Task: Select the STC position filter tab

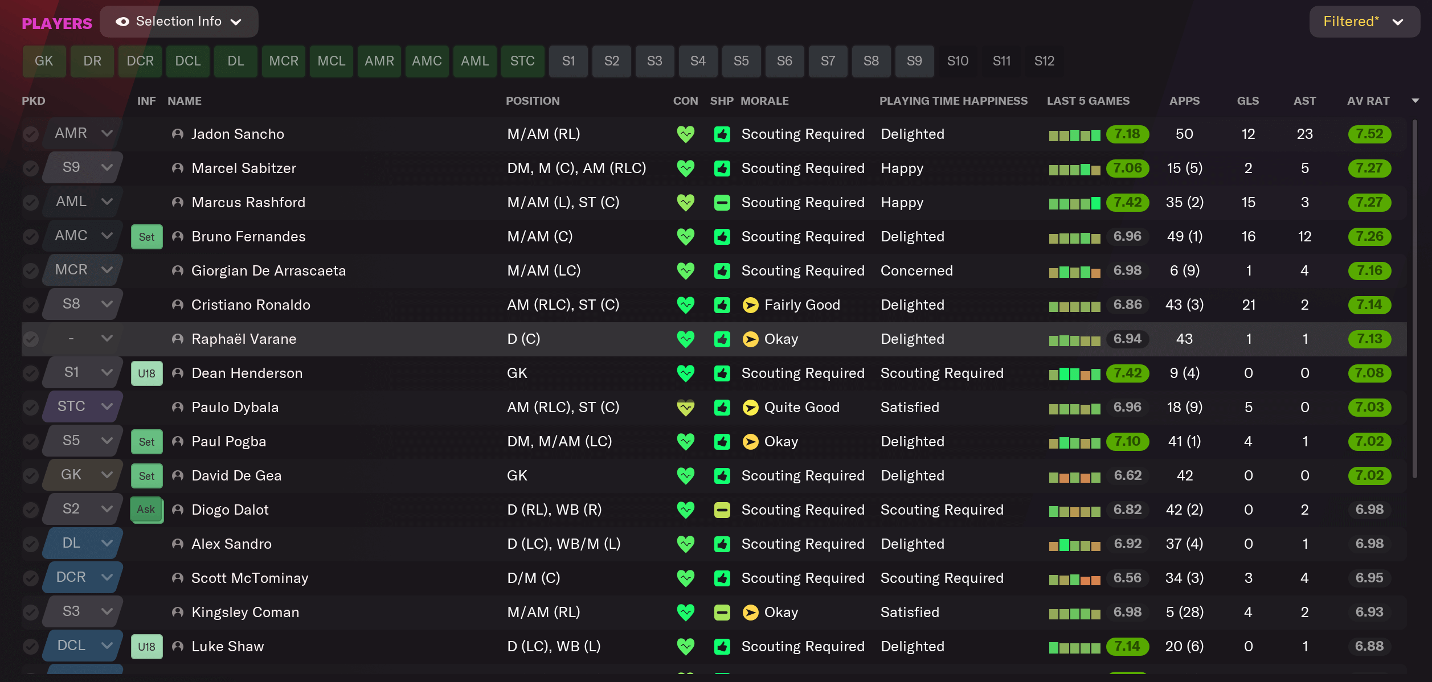Action: [x=522, y=61]
